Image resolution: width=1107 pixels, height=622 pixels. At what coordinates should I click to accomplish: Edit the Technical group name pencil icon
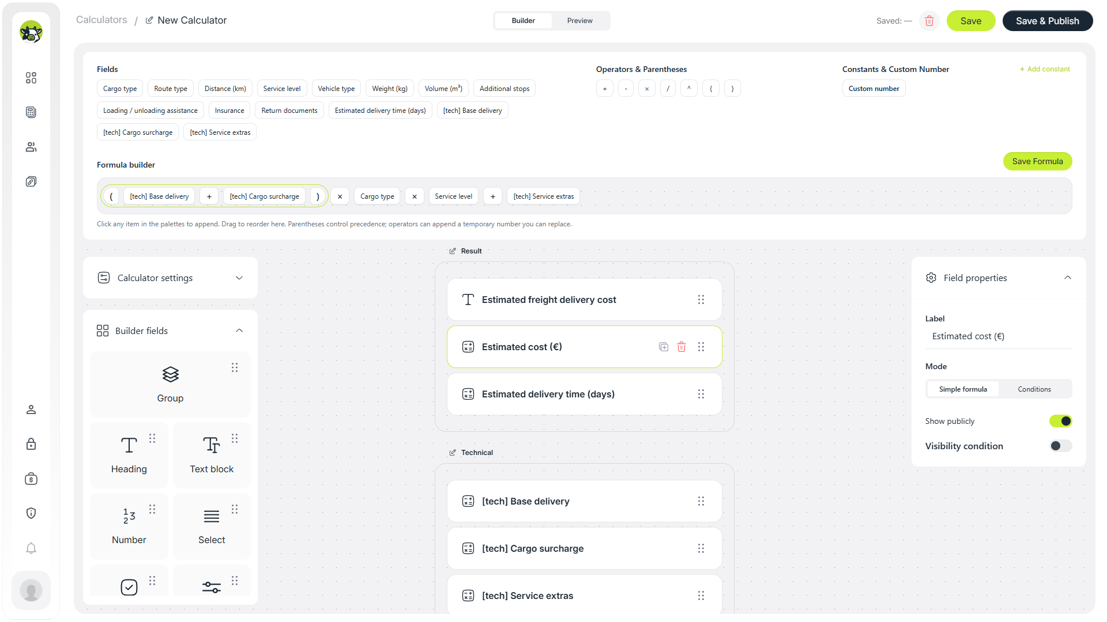pyautogui.click(x=453, y=453)
